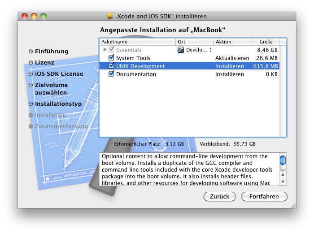Uncheck the UNIX Development checkbox
The image size is (314, 233).
[111, 66]
